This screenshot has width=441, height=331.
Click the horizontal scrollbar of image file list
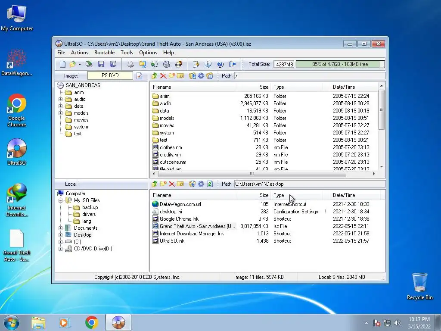pos(252,174)
